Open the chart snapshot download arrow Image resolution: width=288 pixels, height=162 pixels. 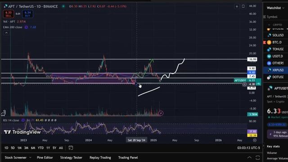tap(237, 6)
